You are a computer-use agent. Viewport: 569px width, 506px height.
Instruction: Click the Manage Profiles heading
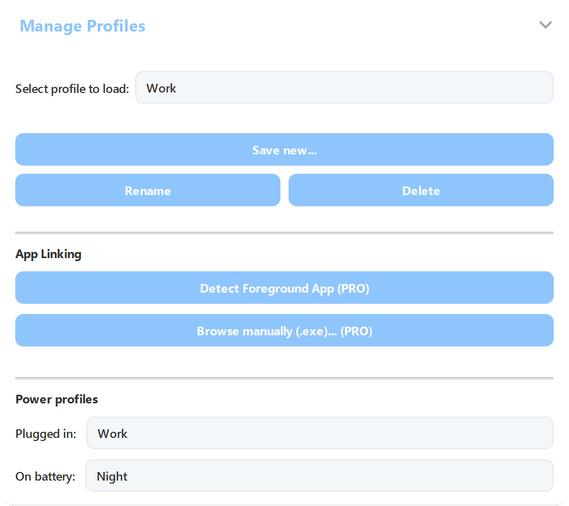pyautogui.click(x=82, y=26)
